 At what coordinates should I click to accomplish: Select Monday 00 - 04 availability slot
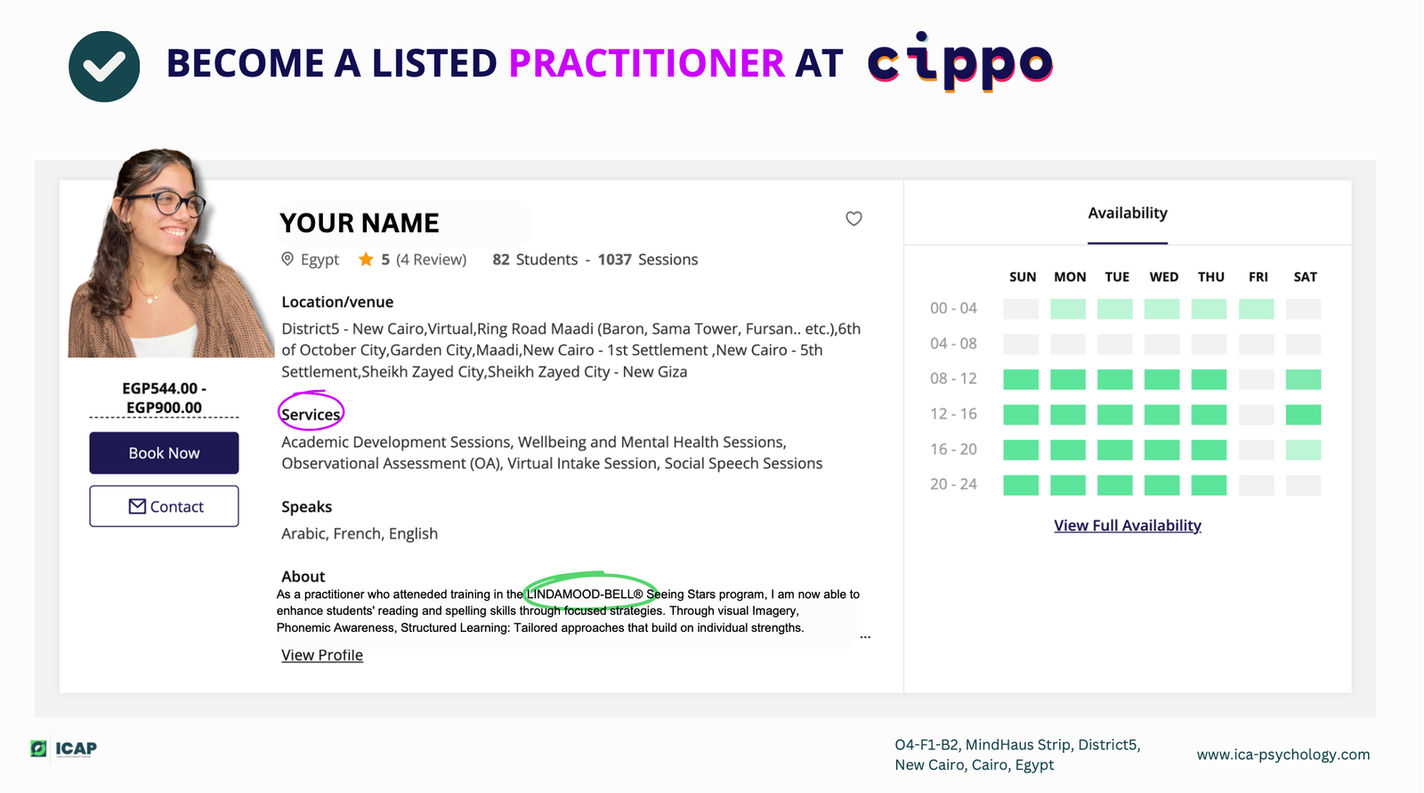coord(1068,309)
